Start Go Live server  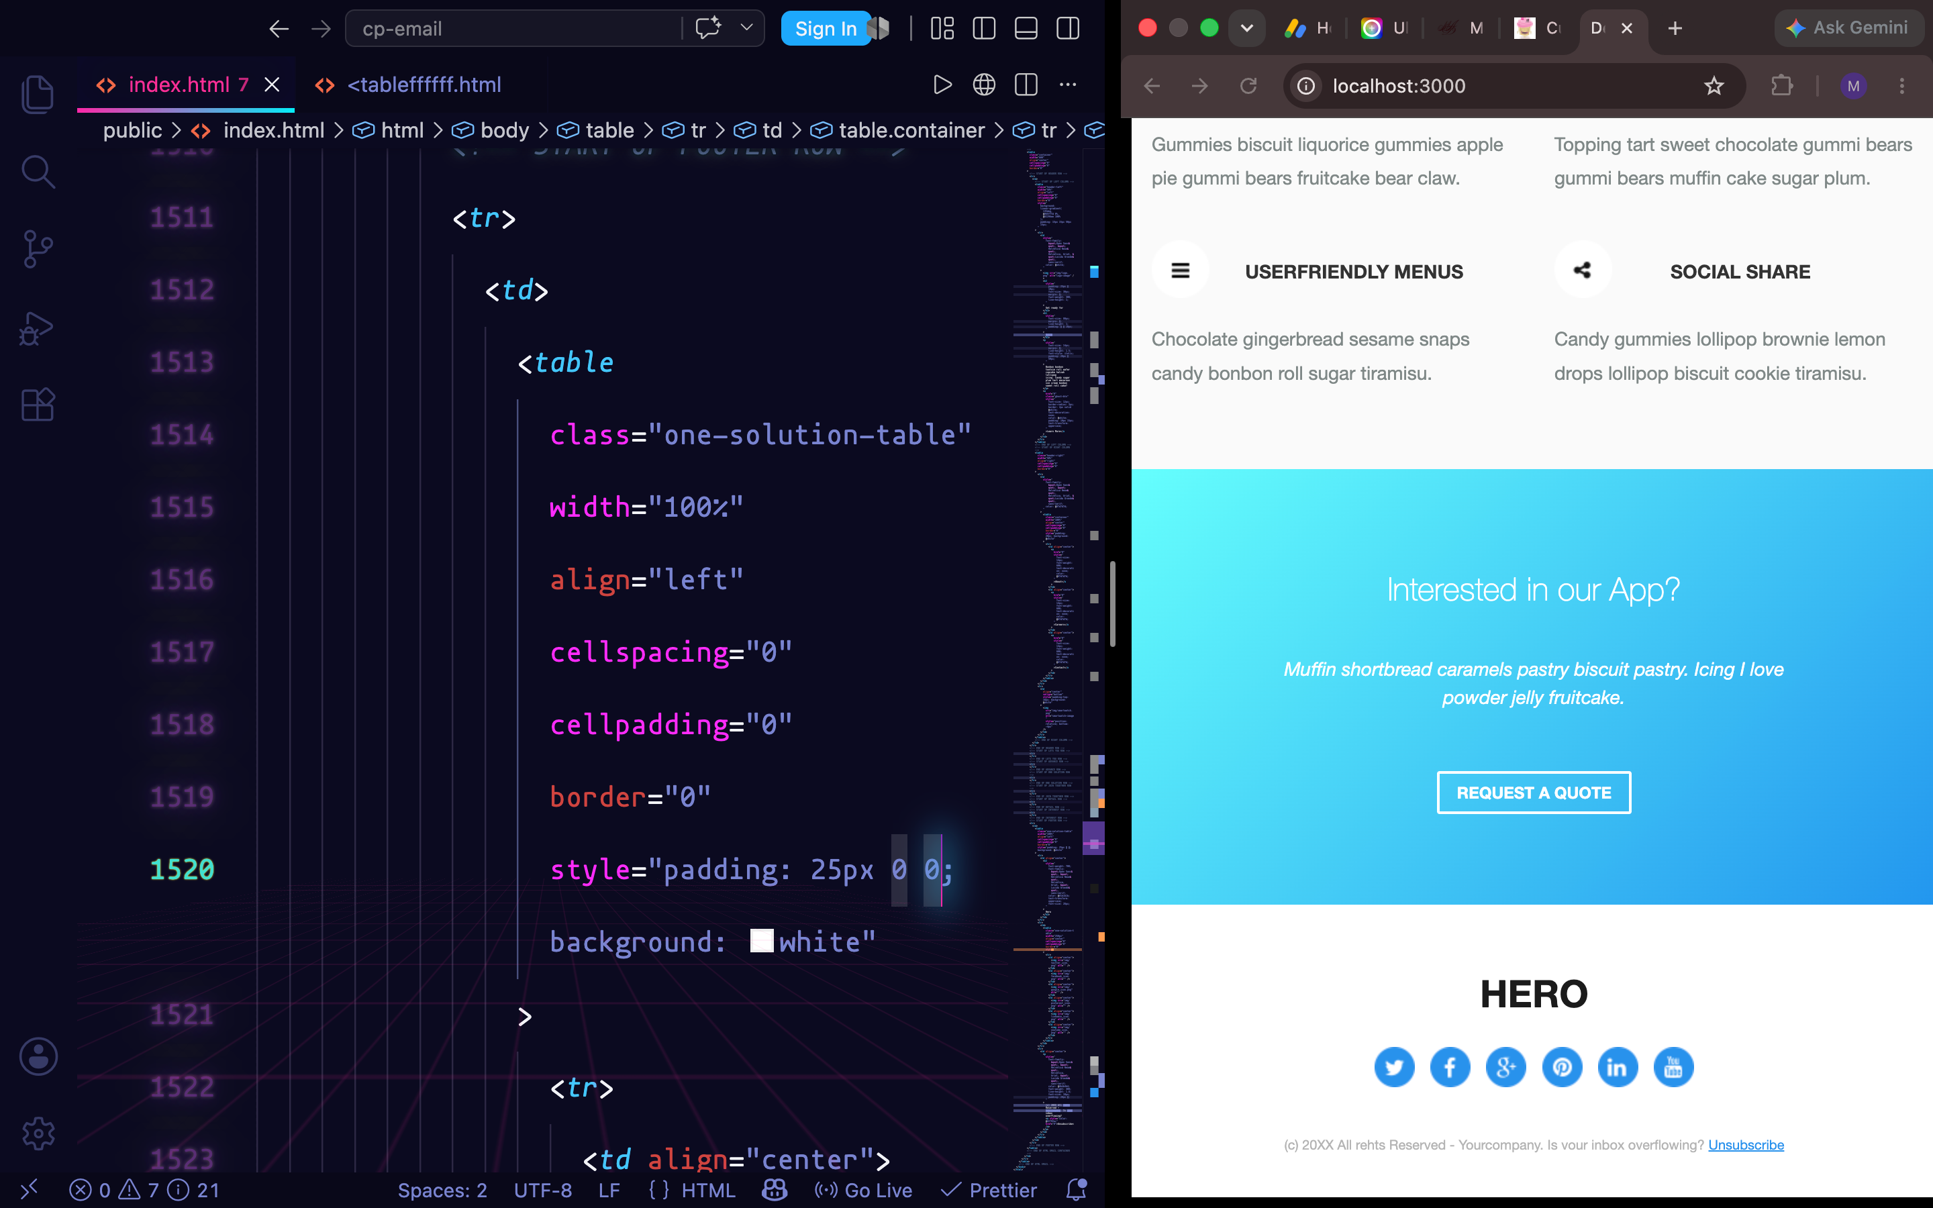(863, 1191)
